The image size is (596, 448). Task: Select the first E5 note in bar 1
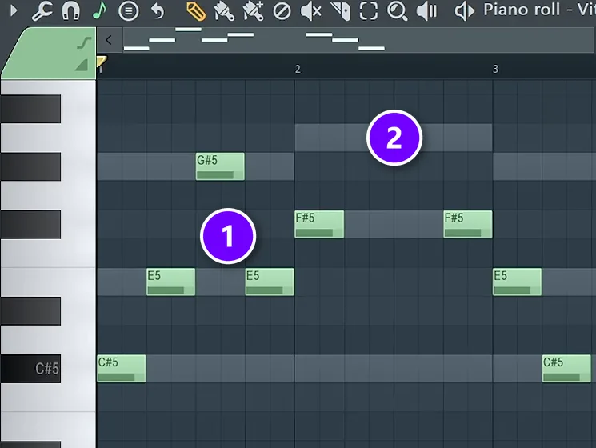click(170, 282)
